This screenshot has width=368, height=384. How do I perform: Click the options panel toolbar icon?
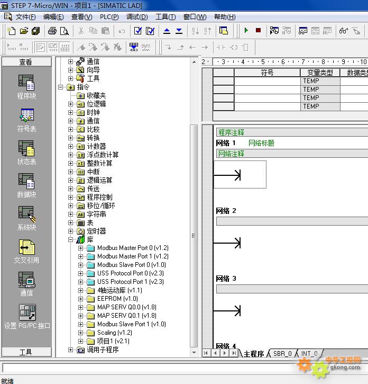click(x=224, y=31)
